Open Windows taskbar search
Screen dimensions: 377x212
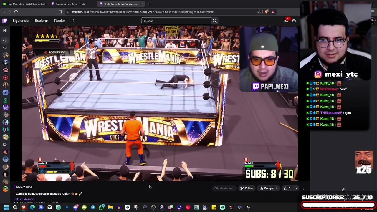coord(15,207)
